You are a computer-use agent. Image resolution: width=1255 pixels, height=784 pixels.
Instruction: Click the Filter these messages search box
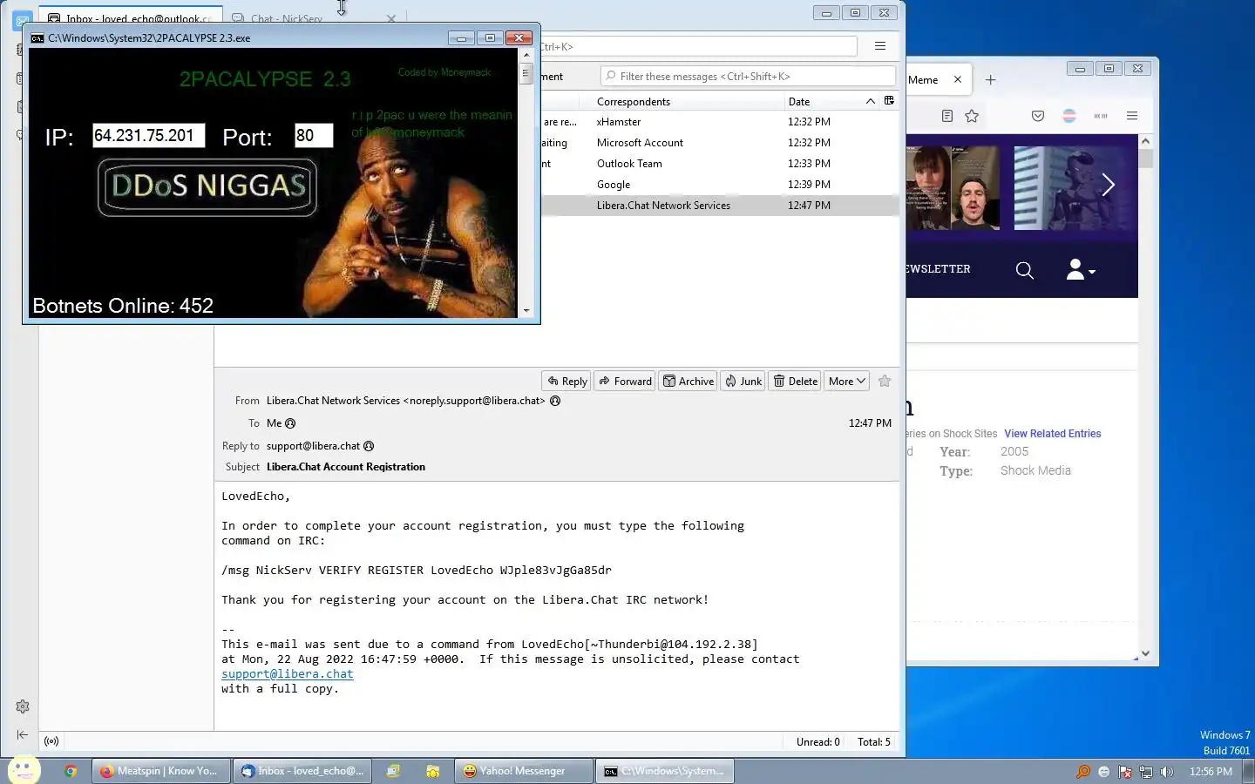(748, 77)
